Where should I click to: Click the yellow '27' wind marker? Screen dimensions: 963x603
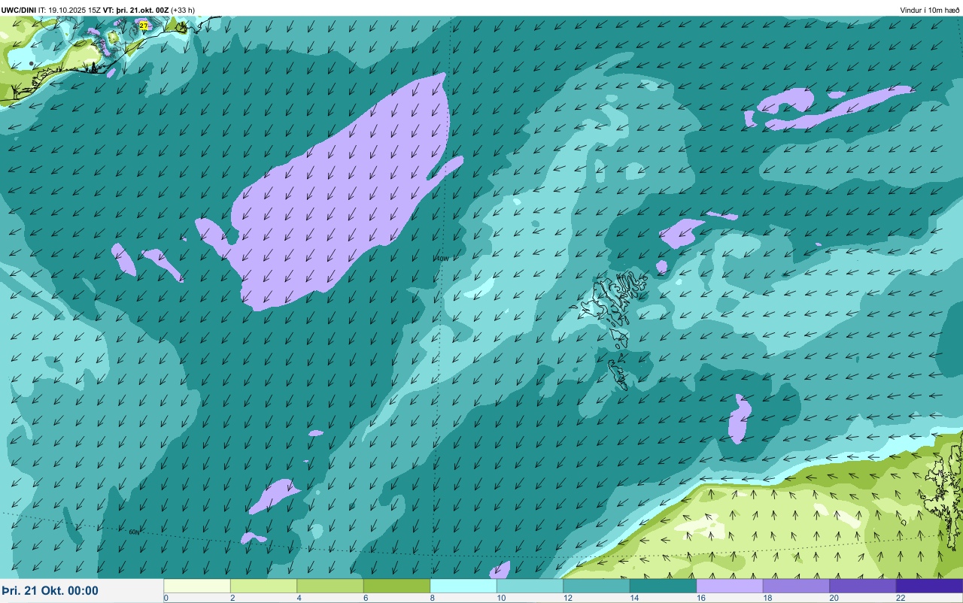point(143,25)
